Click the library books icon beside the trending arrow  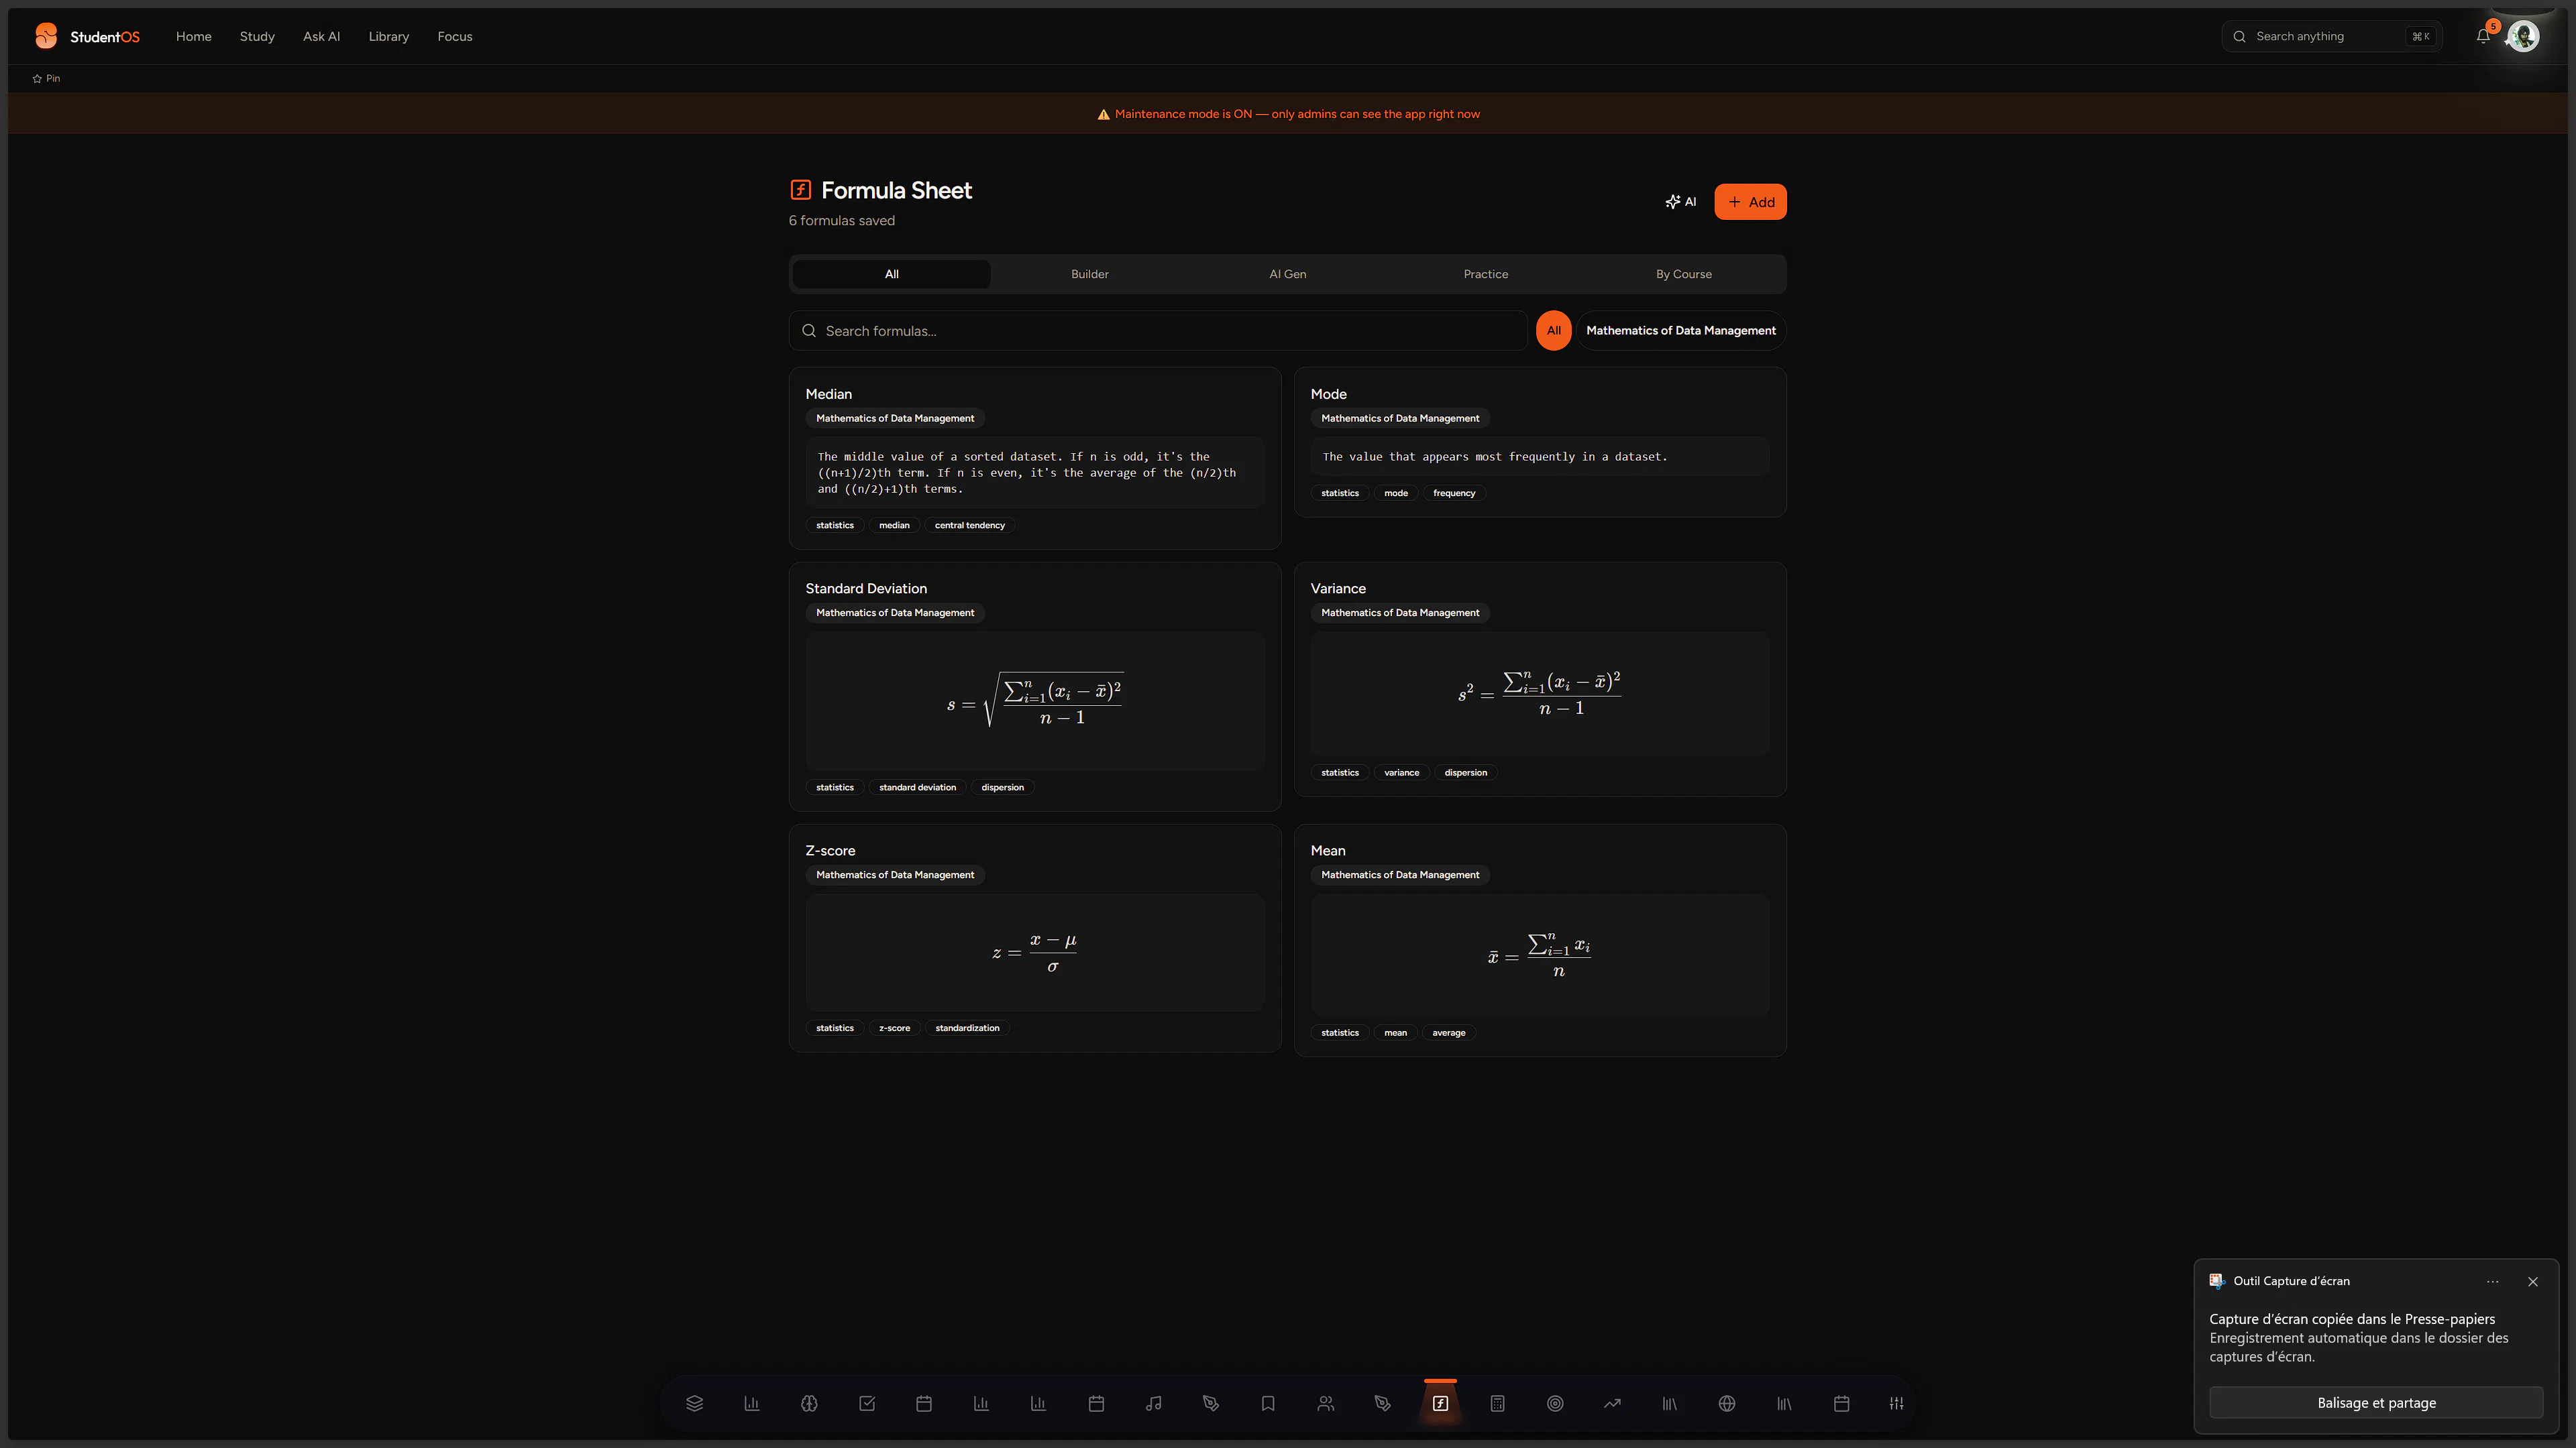pyautogui.click(x=1670, y=1403)
